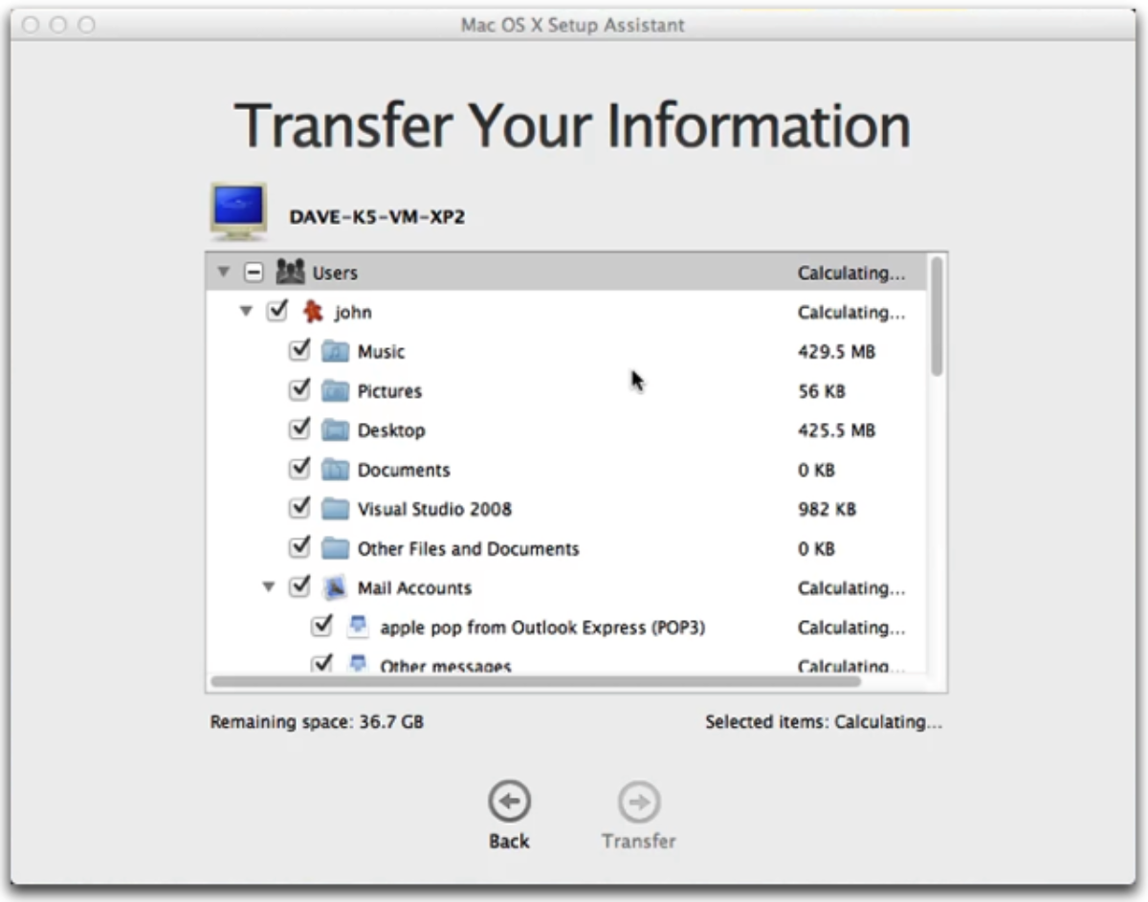Click the apple pop Outlook Express mailbox icon

[358, 627]
